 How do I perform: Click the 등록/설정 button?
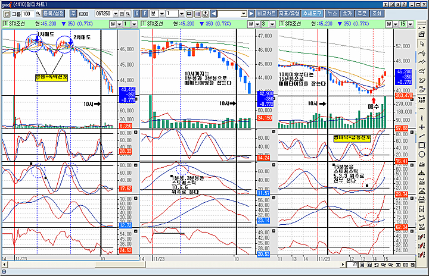click(54, 14)
